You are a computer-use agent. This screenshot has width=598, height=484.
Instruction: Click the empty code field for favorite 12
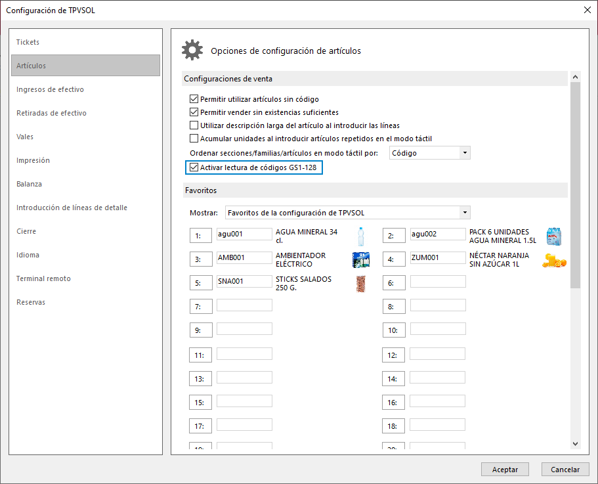pos(437,353)
